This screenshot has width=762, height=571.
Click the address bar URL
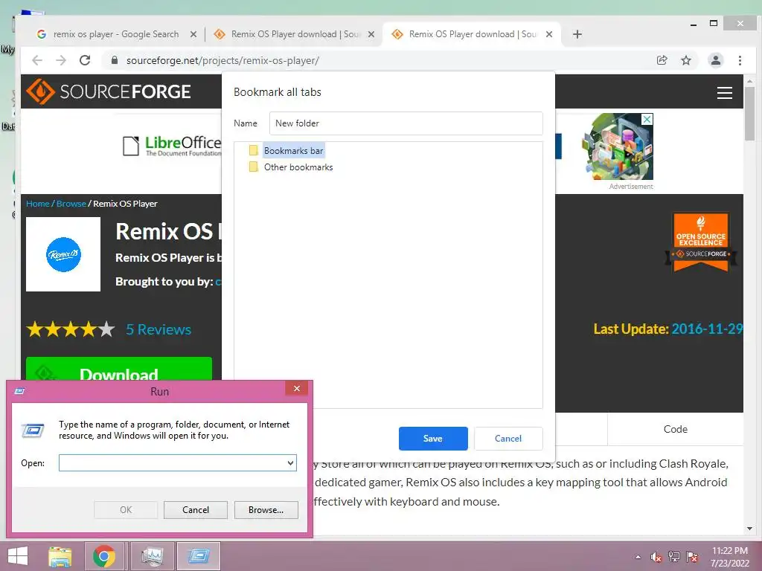[x=222, y=60]
